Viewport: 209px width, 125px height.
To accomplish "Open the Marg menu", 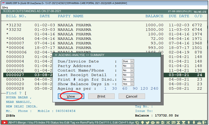I will (x=5, y=8).
